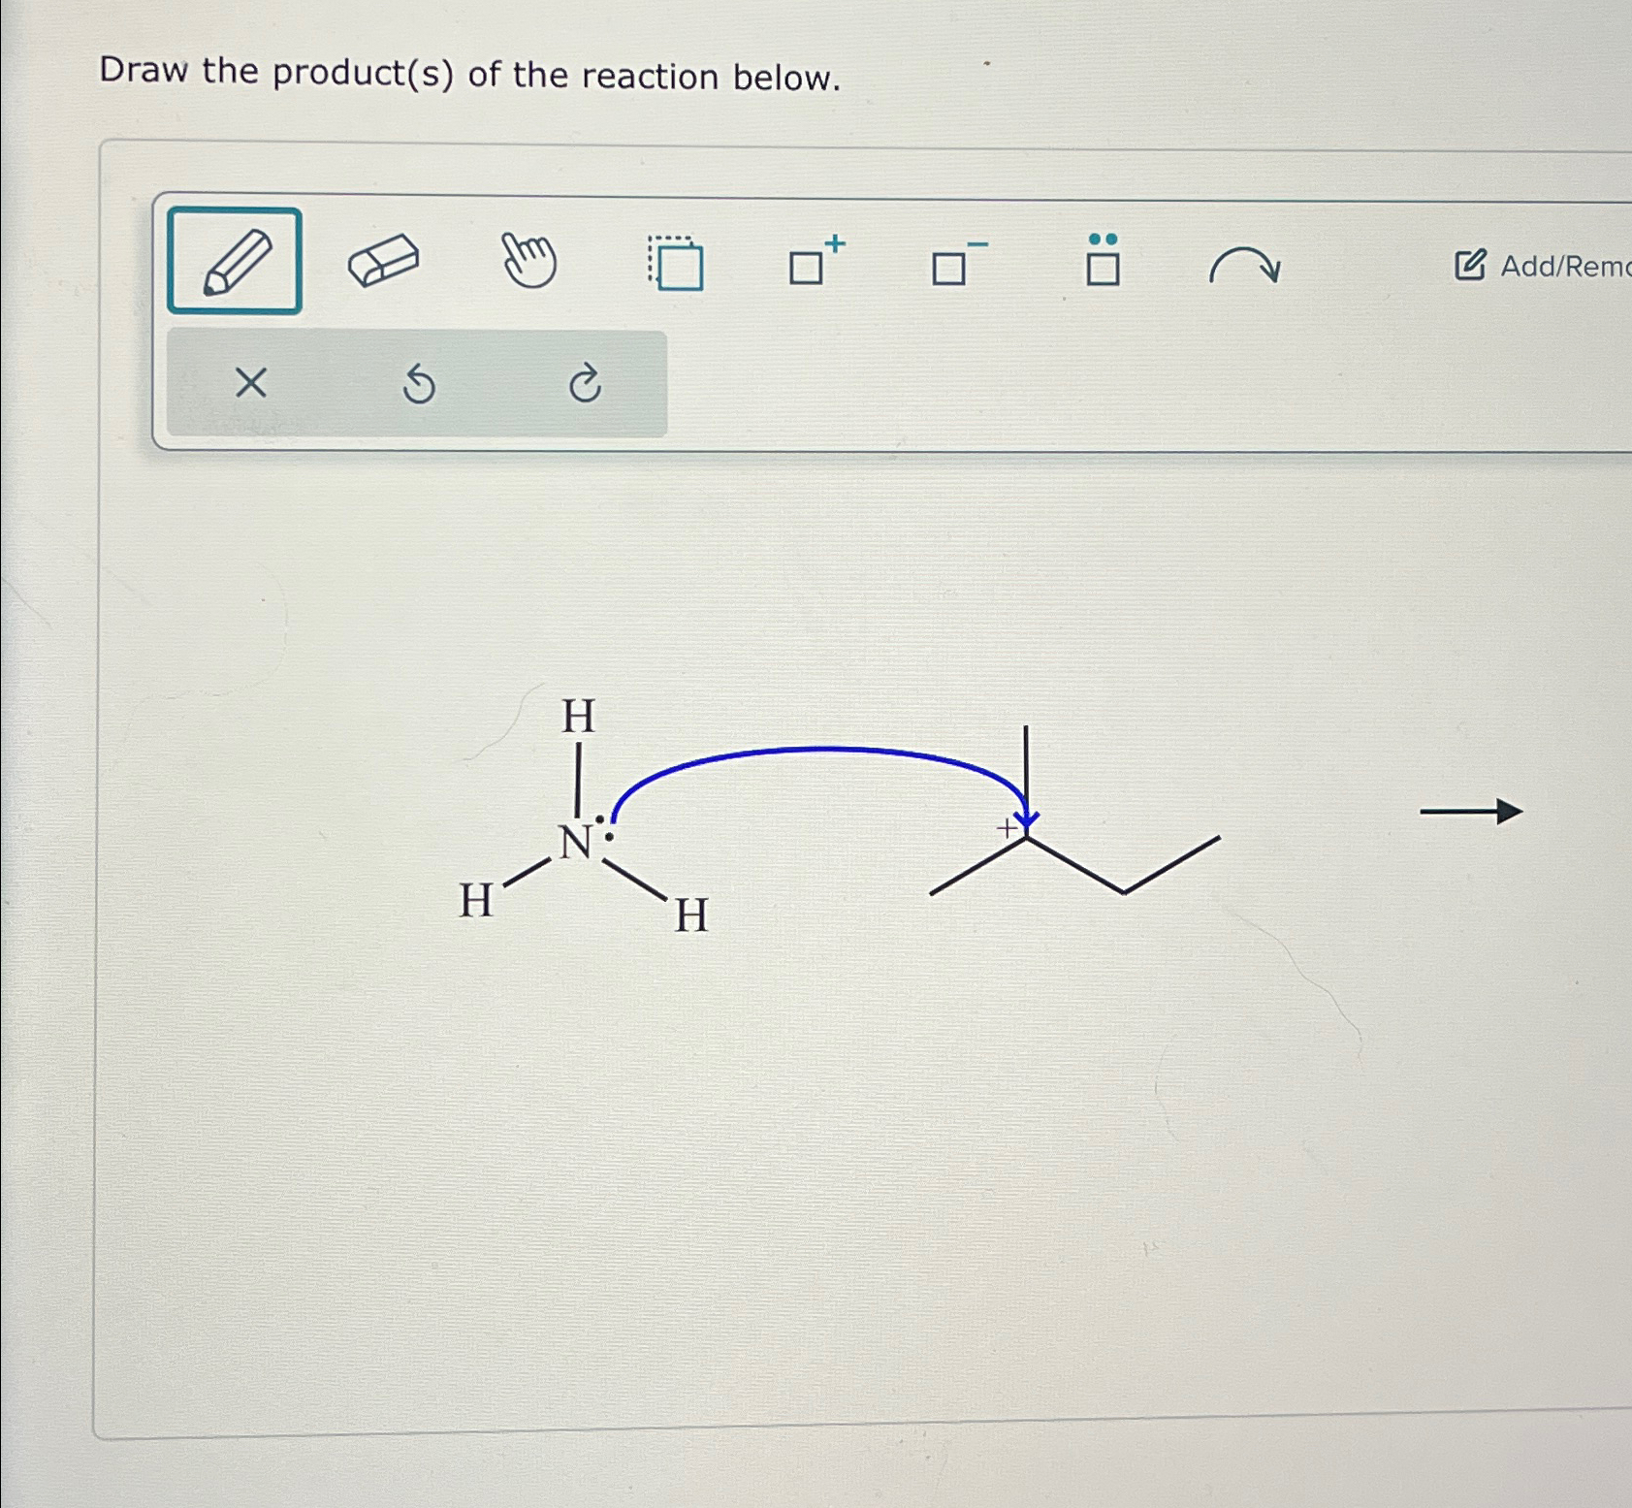
Task: Clear the drawing with the X icon
Action: [x=251, y=384]
